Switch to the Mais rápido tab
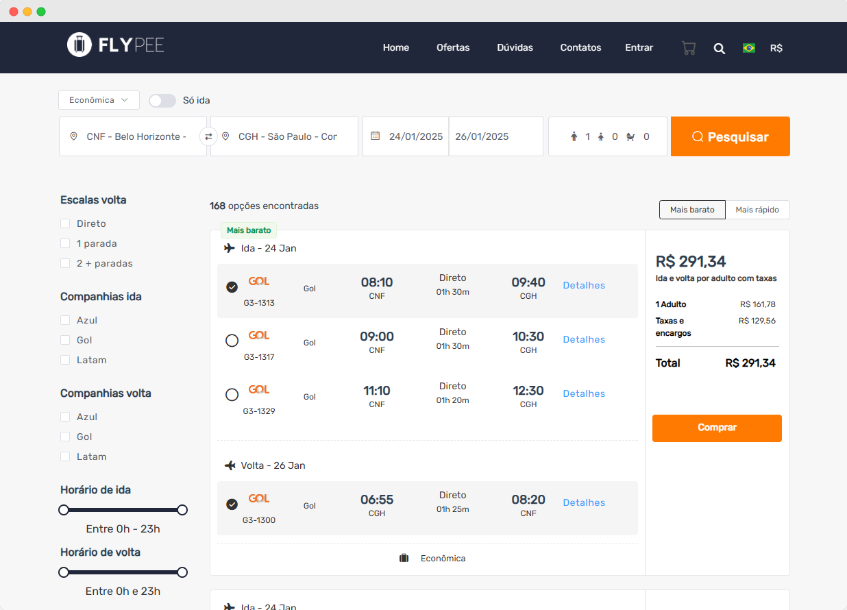The height and width of the screenshot is (610, 847). (x=757, y=210)
